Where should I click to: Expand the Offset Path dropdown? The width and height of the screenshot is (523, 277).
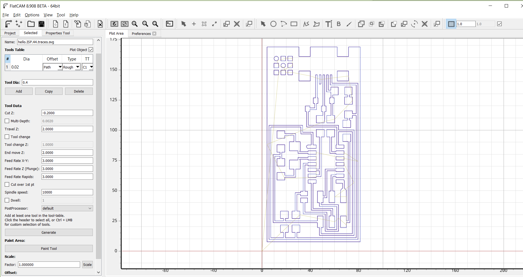click(52, 67)
